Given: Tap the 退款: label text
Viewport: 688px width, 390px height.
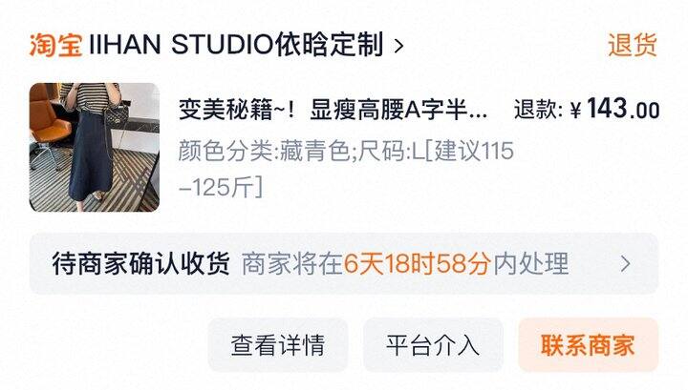Looking at the screenshot, I should 538,110.
